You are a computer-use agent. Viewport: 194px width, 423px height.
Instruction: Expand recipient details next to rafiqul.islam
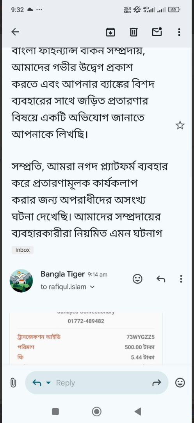point(92,287)
